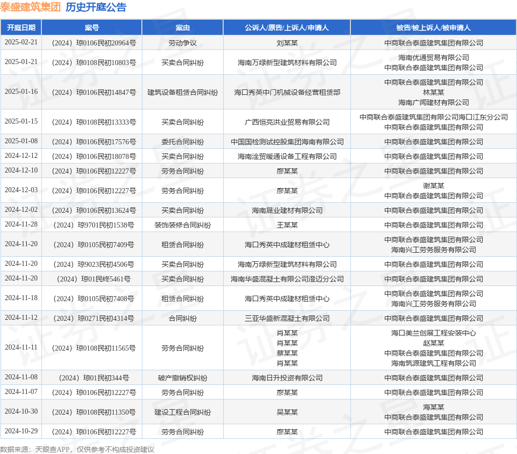The image size is (517, 454).
Task: Select case number 琼01民终5461号
Action: coord(94,279)
